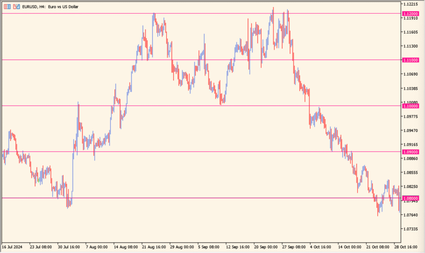The width and height of the screenshot is (425, 253).
Task: Select the 1.11000 pink price label
Action: click(410, 60)
